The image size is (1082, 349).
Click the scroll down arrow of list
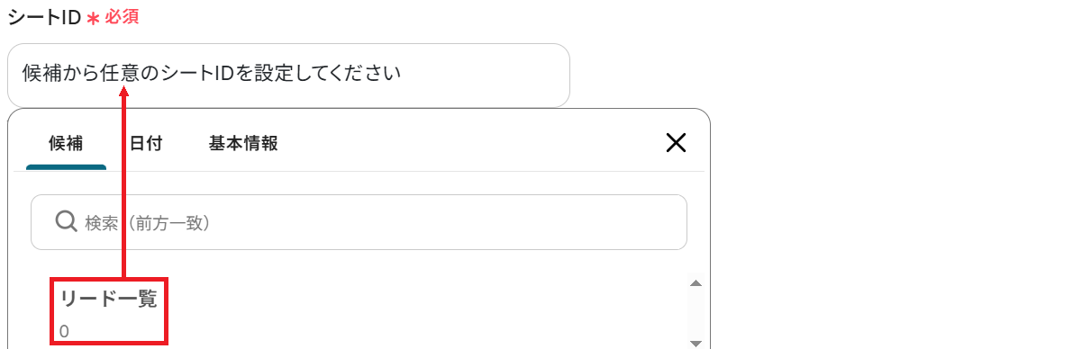pos(696,343)
